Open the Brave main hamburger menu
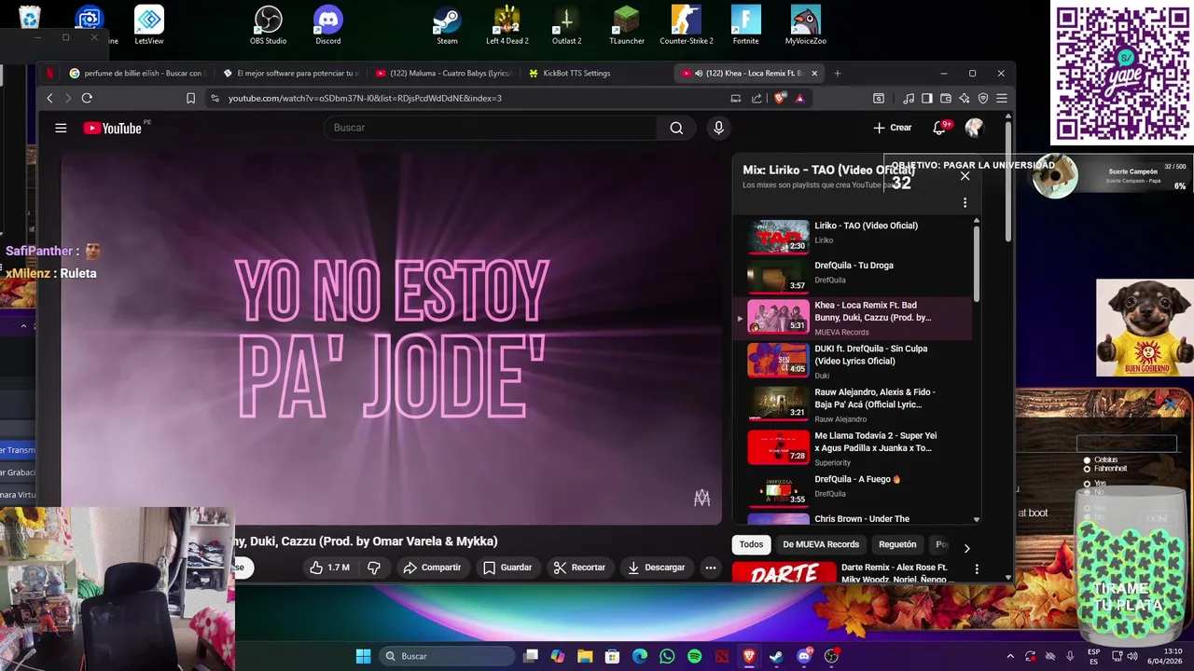 [x=1001, y=98]
